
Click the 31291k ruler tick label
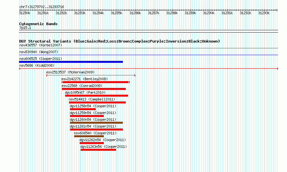tap(227, 13)
